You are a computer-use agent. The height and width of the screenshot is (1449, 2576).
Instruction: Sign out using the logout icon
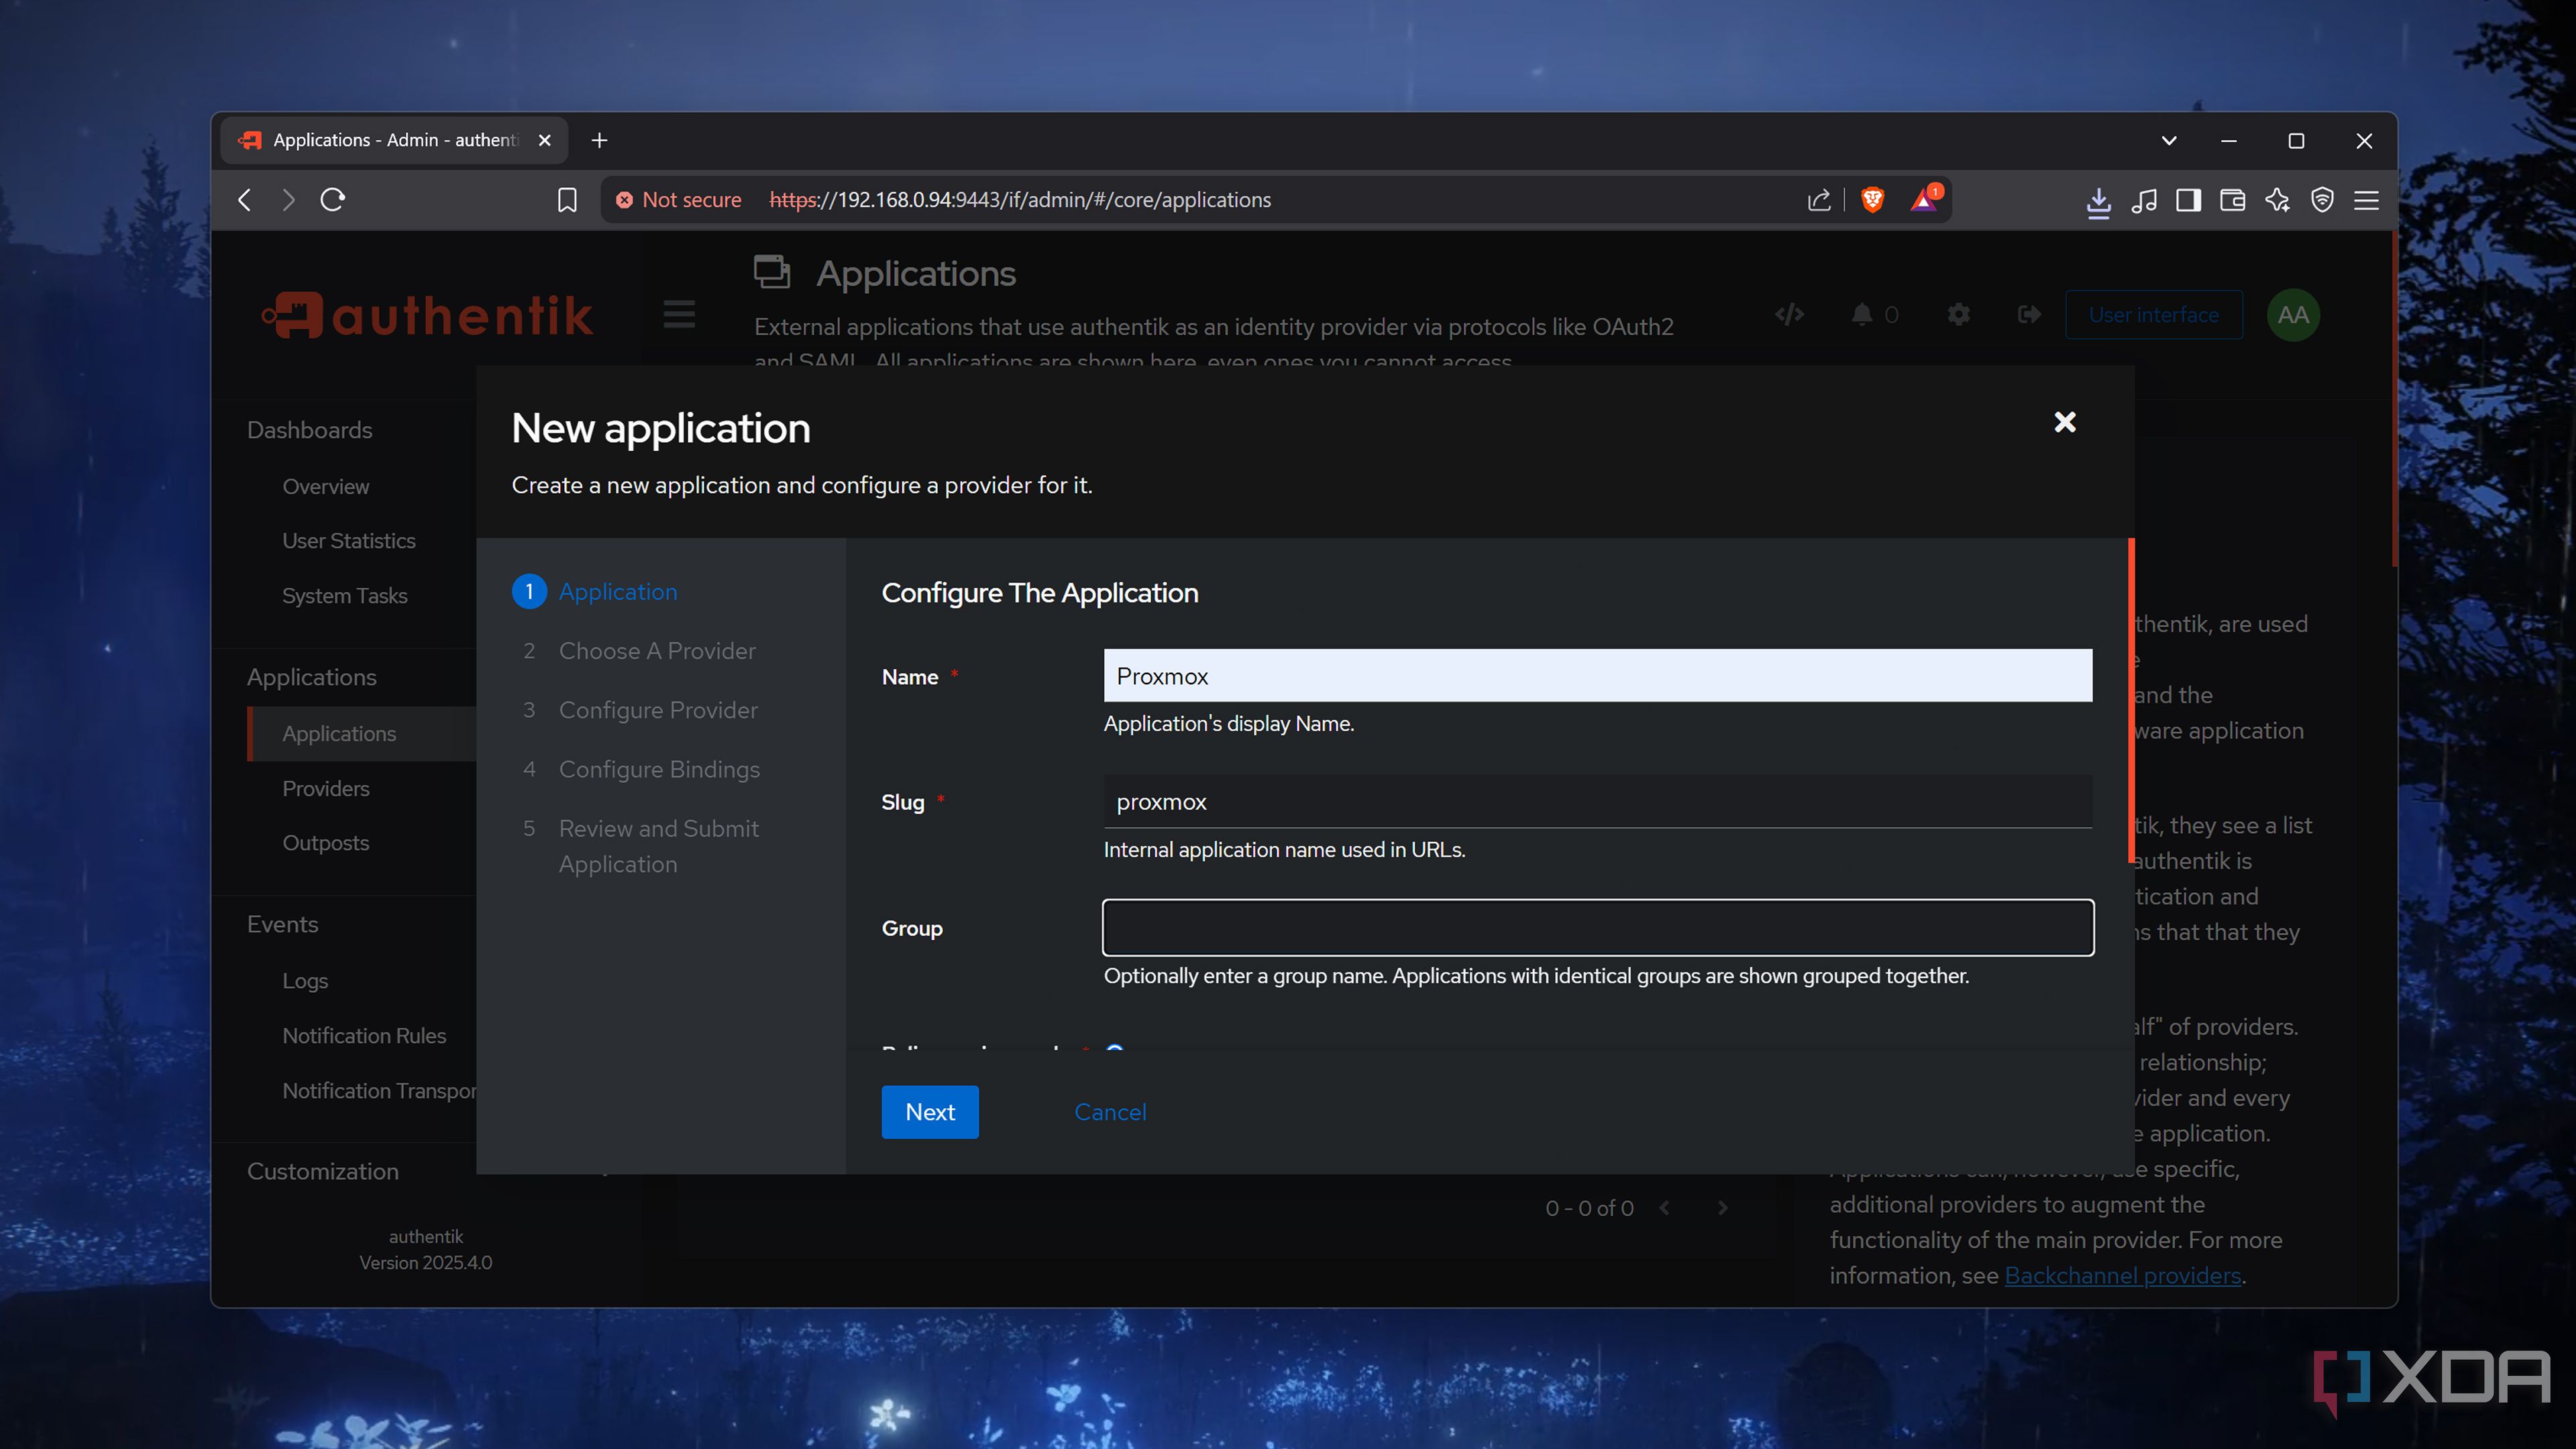(2028, 314)
